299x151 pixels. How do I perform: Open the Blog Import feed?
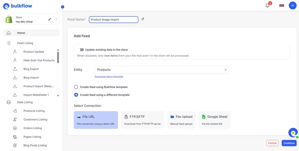click(x=31, y=78)
